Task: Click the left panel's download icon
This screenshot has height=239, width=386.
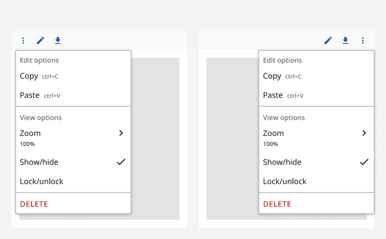Action: coord(58,40)
